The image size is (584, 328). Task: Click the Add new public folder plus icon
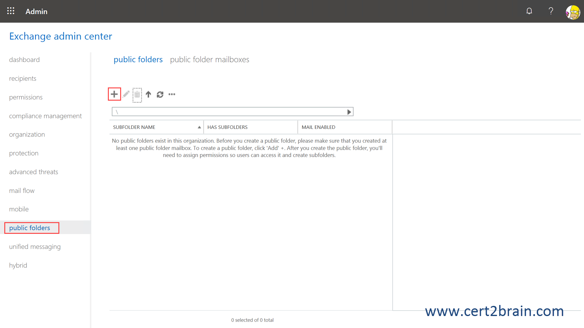tap(114, 94)
